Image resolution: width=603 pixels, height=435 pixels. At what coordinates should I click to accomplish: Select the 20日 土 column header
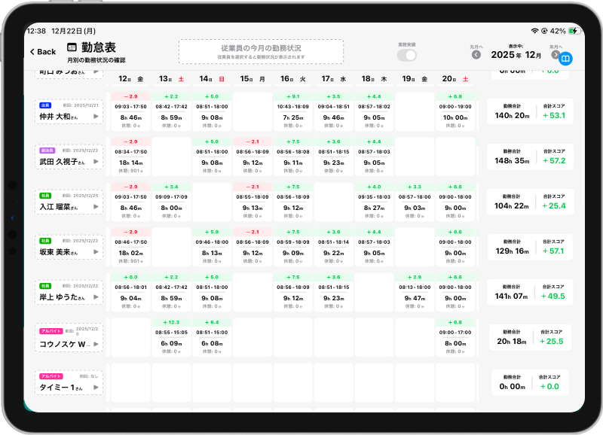click(456, 79)
